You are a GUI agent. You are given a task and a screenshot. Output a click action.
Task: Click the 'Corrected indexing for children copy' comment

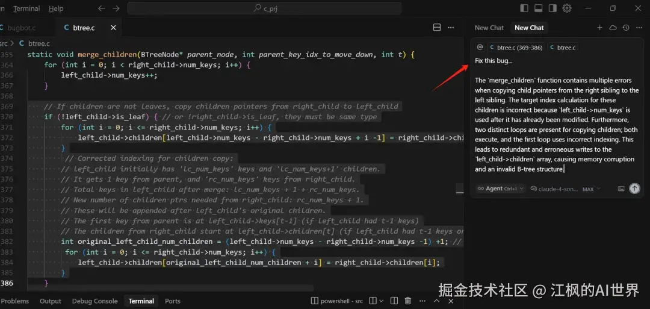[x=149, y=158]
